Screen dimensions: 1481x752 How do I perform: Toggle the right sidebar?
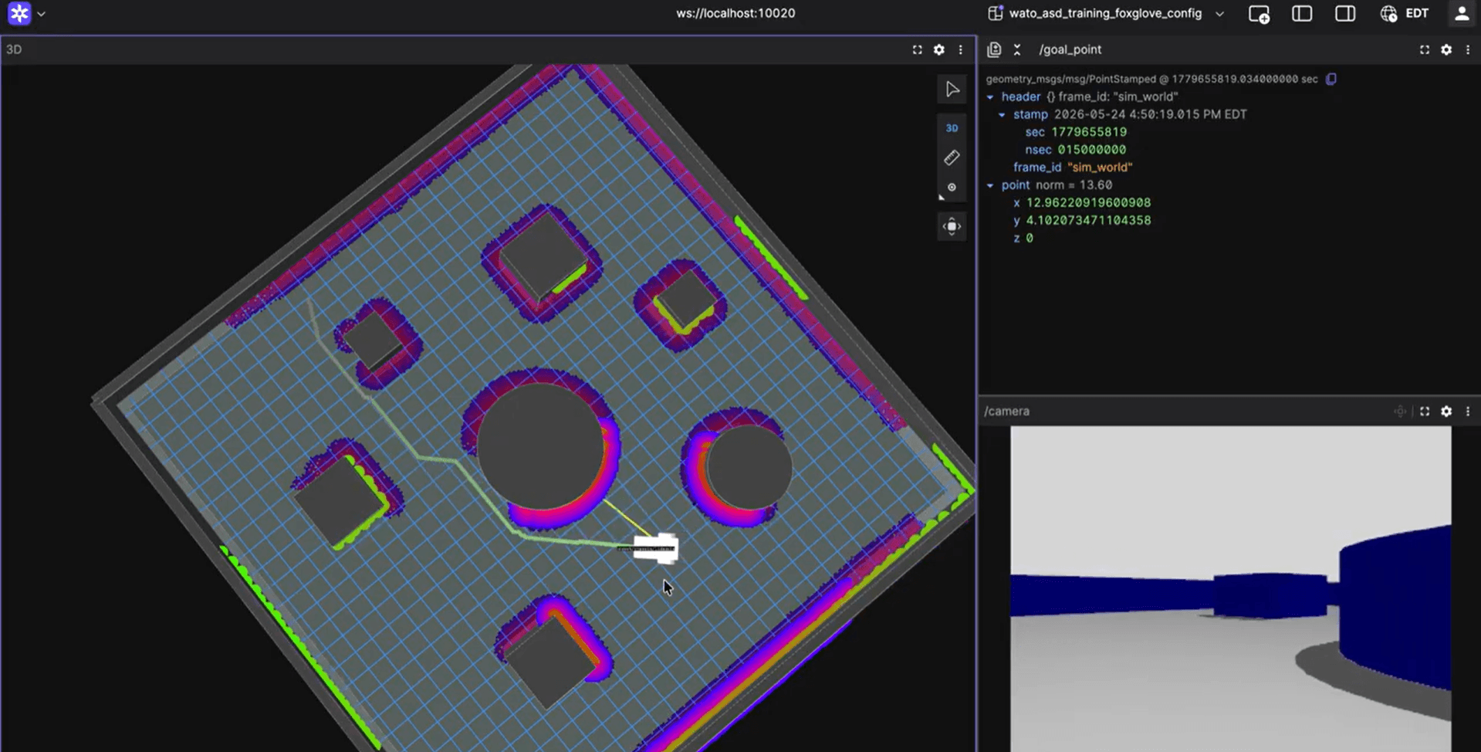click(x=1345, y=13)
